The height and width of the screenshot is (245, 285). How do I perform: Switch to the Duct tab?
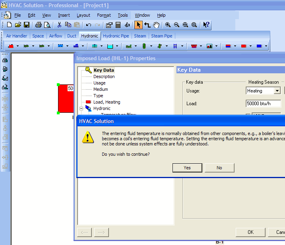[x=72, y=36]
